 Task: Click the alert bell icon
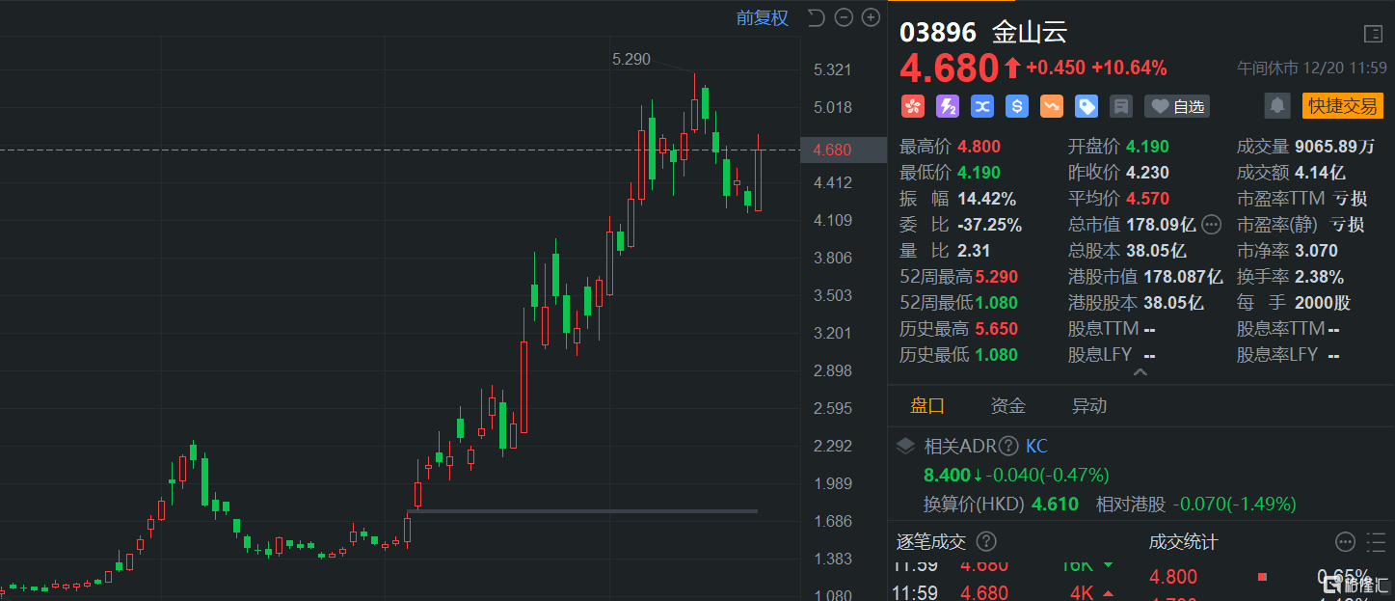[1277, 105]
